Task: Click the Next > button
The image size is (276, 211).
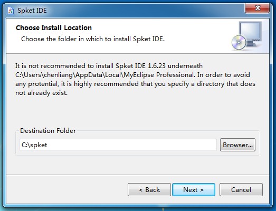Action: tap(194, 189)
